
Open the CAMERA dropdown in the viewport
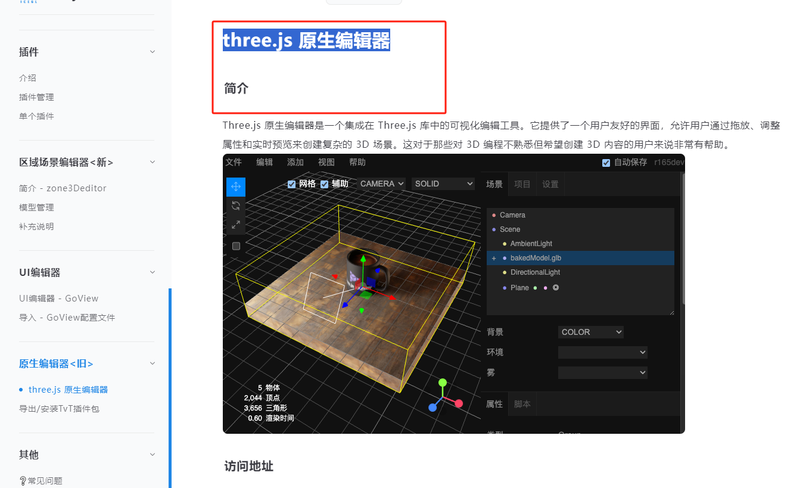381,184
